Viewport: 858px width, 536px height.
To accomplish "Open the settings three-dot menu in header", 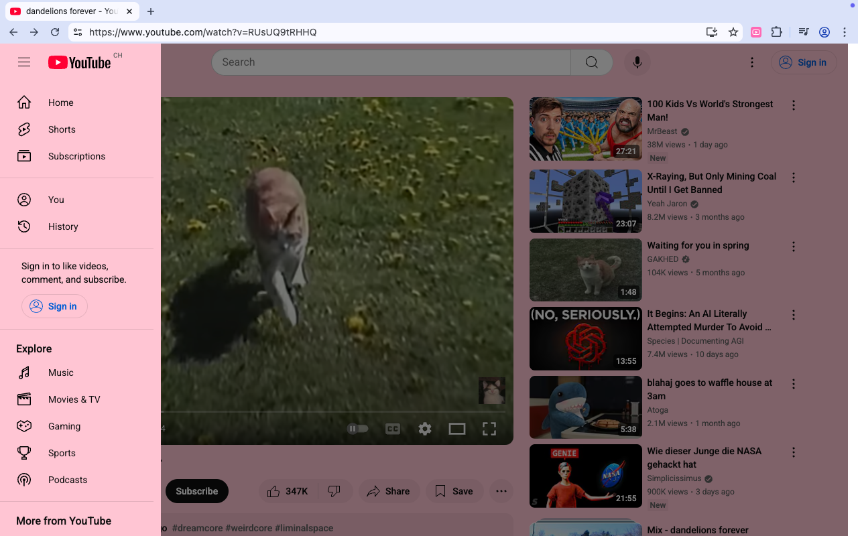I will coord(752,62).
